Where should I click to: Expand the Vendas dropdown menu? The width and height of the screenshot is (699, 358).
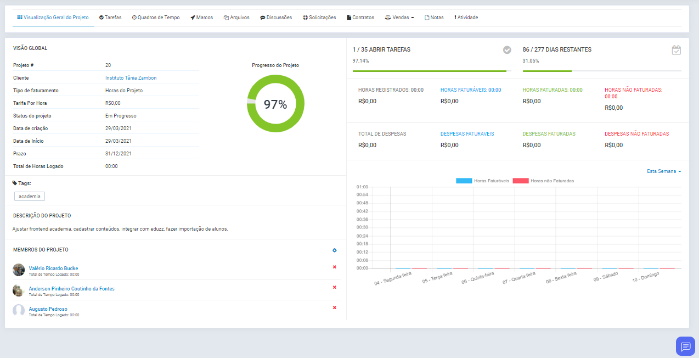click(399, 18)
